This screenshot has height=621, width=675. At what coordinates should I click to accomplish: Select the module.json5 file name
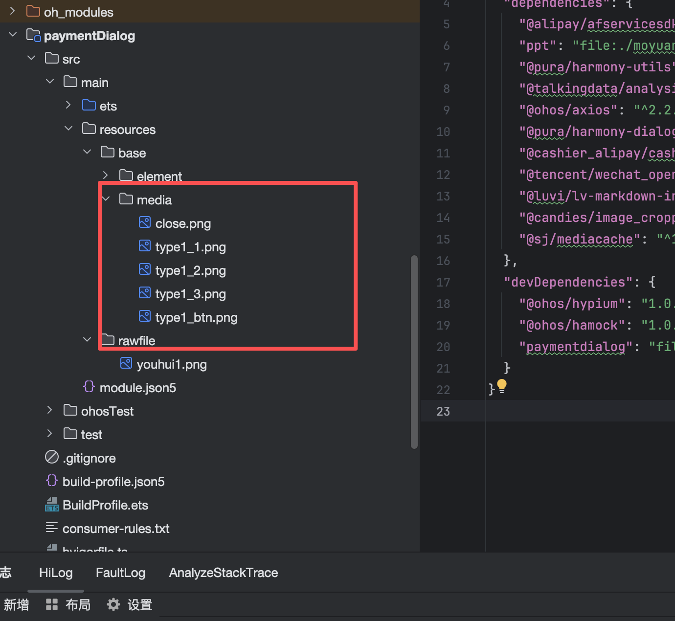pos(138,388)
